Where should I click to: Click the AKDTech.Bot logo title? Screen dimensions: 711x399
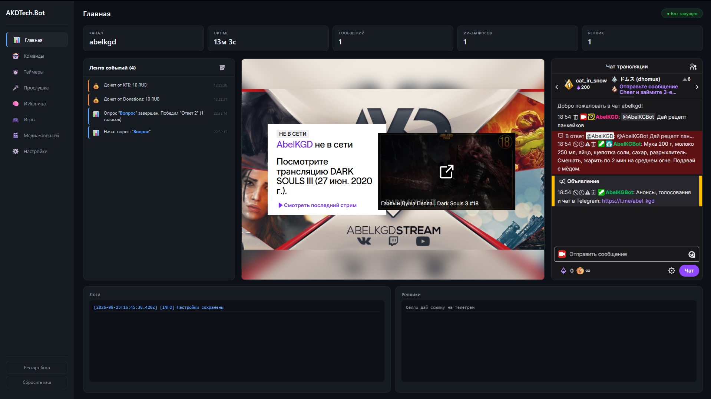(25, 13)
